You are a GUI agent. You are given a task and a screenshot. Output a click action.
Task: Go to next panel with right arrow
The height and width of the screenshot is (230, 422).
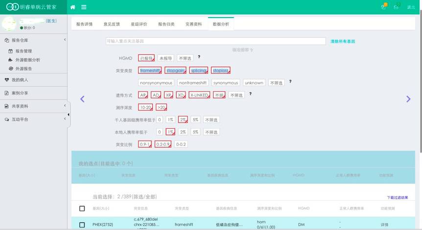[408, 99]
